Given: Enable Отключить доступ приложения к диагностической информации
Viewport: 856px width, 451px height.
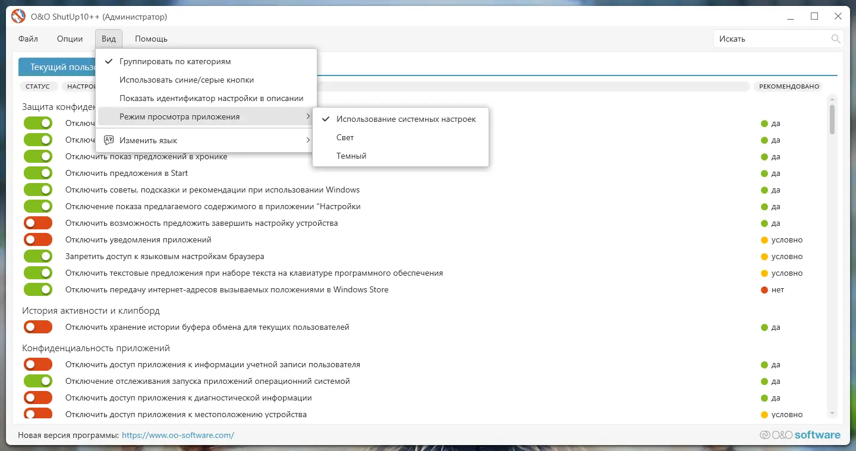Looking at the screenshot, I should (x=38, y=398).
